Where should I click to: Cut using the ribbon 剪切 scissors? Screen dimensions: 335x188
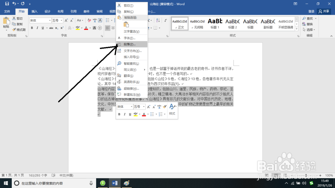coord(17,18)
